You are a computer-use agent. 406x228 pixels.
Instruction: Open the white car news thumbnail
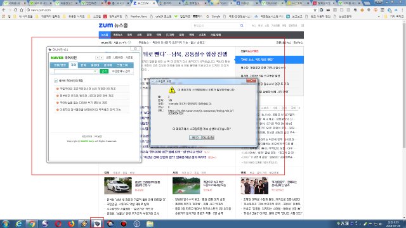coord(118,186)
